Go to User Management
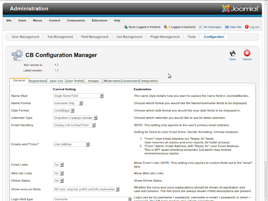Viewport: 268px width, 201px height. [26, 37]
